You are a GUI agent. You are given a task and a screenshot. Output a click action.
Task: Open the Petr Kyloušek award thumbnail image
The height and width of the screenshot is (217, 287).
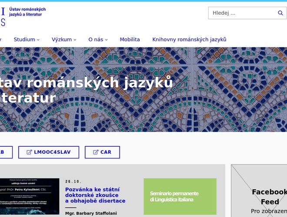[x=30, y=196]
